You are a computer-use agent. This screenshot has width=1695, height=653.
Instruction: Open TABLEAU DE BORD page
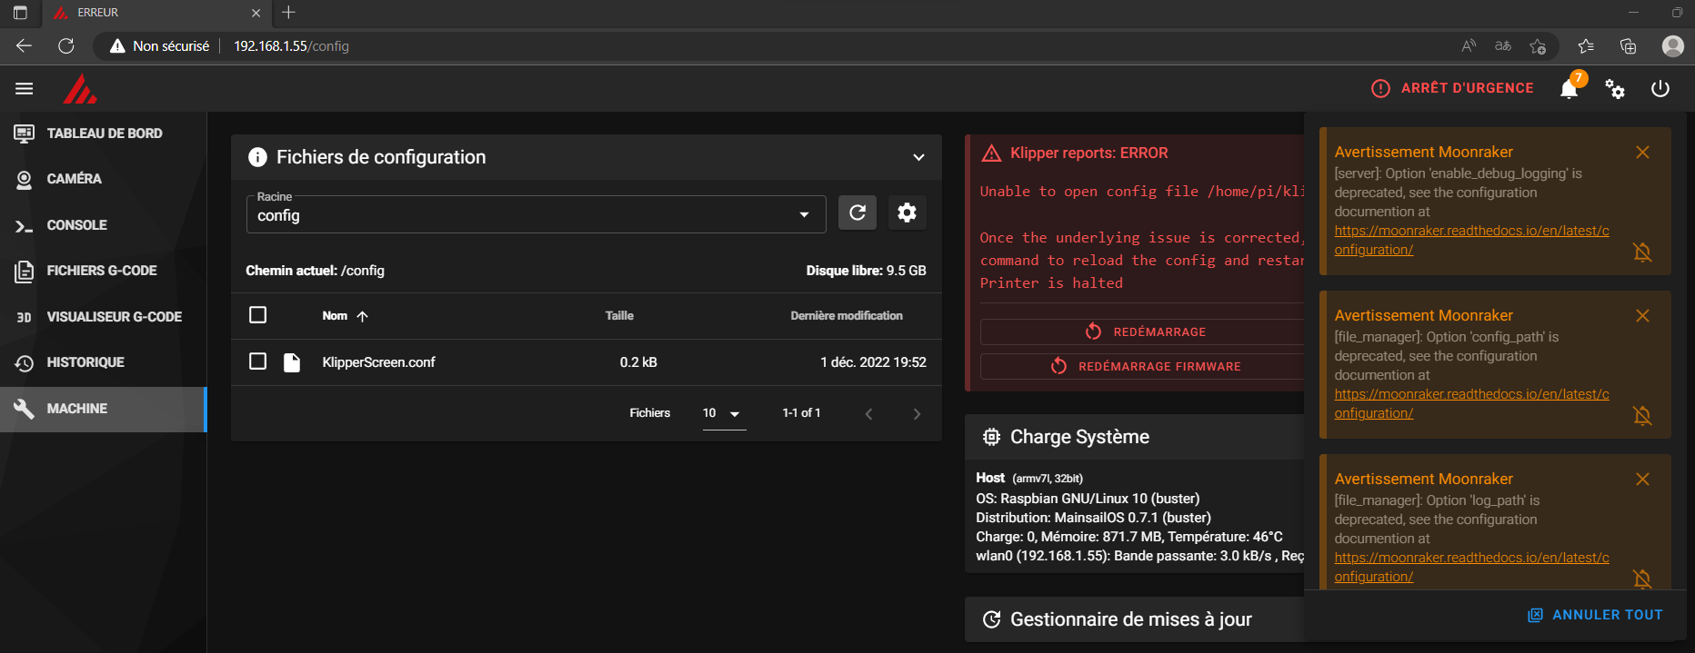point(104,134)
